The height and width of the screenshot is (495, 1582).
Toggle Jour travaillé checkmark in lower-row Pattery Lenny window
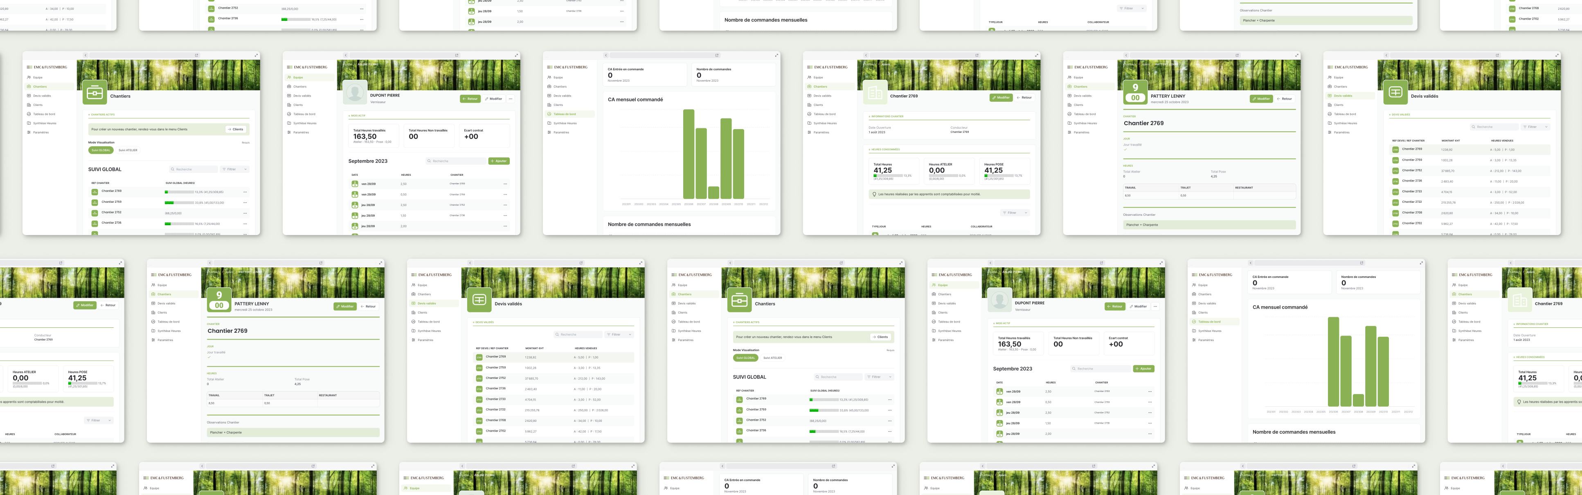[x=209, y=356]
